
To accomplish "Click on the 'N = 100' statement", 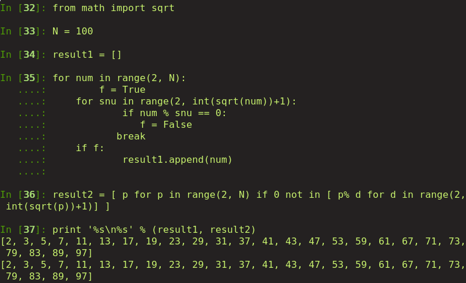I will tap(73, 31).
